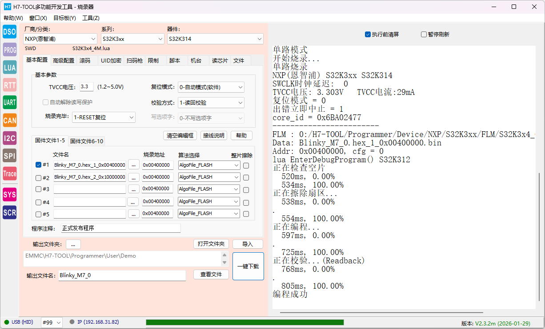Viewport: 545px width, 329px height.
Task: Click the green progress bar
Action: (245, 322)
